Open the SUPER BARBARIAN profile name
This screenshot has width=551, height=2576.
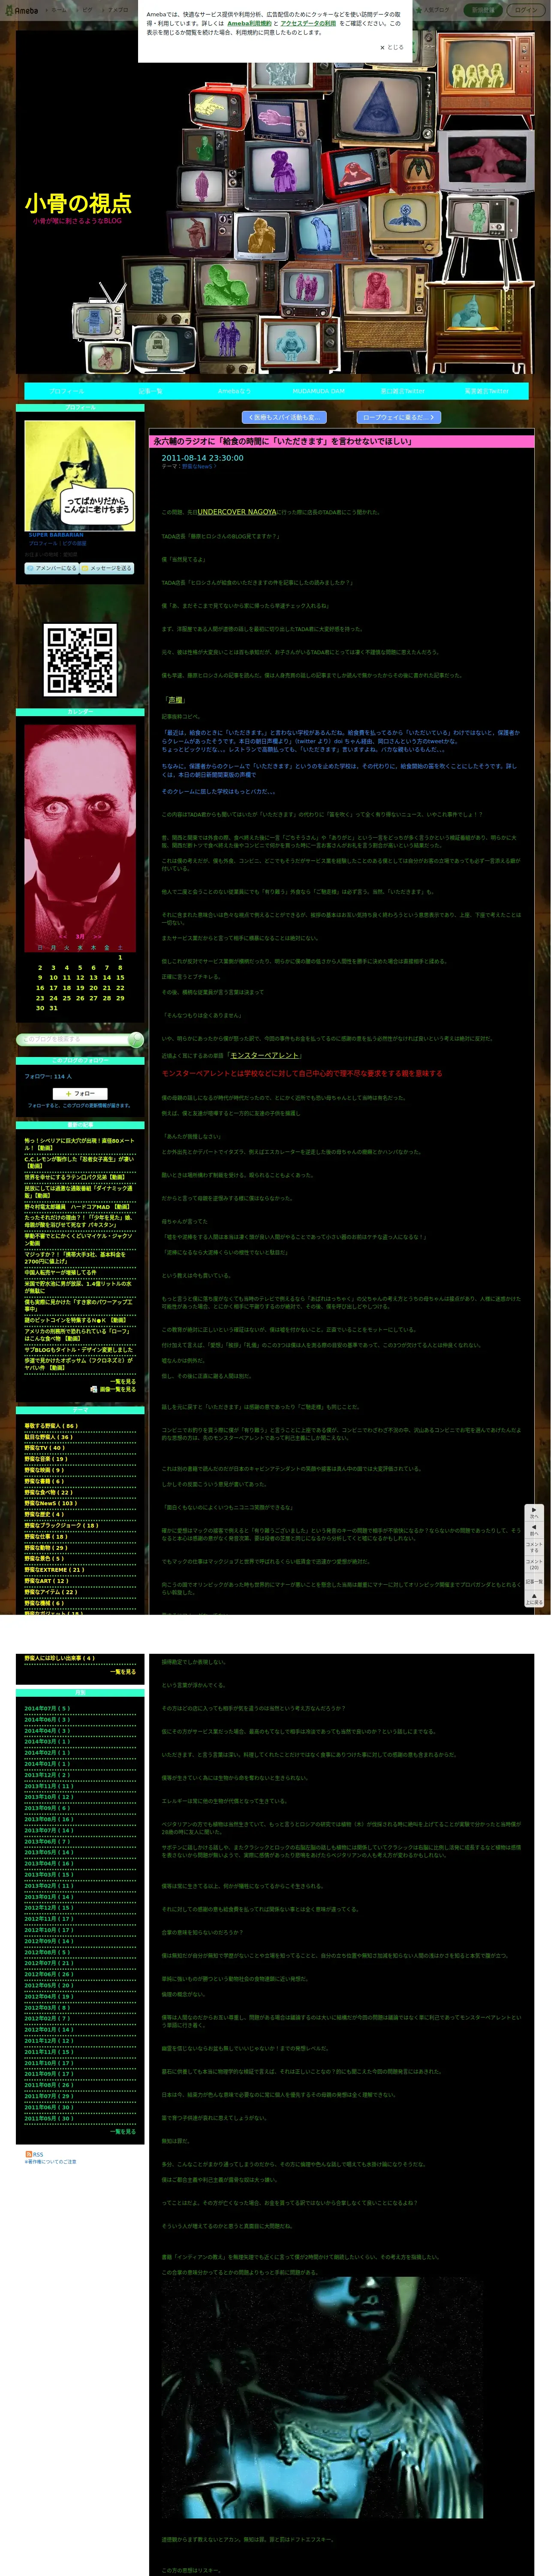point(56,535)
